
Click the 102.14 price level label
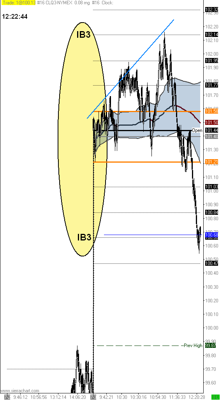coord(211,35)
